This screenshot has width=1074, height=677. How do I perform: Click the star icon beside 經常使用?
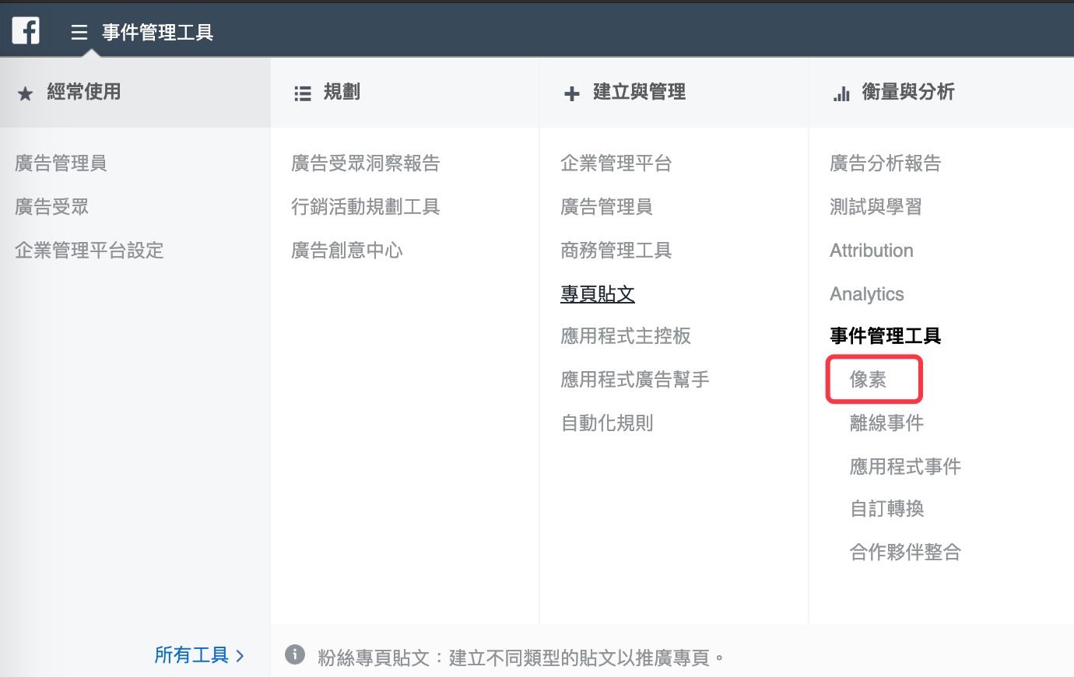pos(25,94)
